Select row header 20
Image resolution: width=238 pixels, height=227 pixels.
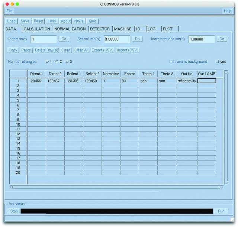[18, 172]
